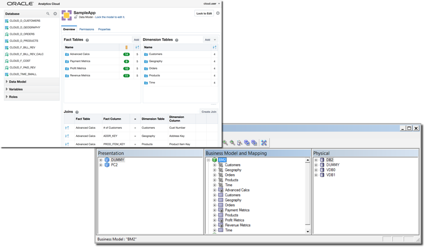Viewport: 426px width, 247px height.
Task: Expand the Advanced Calcs node in BM2
Action: [214, 190]
